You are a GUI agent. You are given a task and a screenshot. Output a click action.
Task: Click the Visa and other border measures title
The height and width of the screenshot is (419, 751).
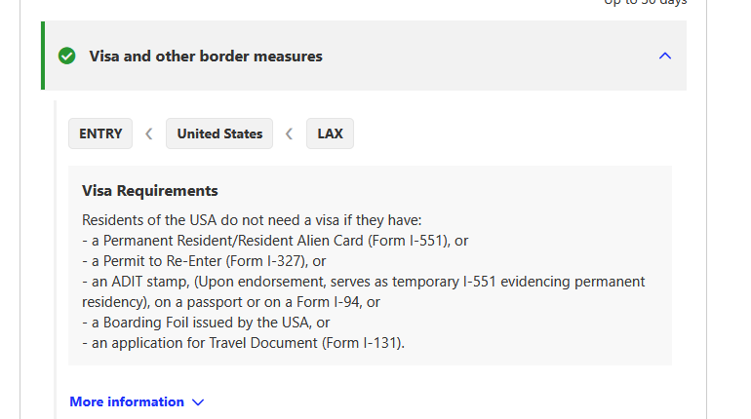coord(206,56)
